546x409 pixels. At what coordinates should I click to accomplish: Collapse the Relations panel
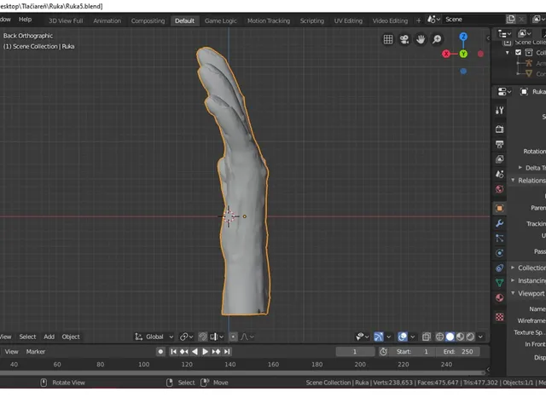click(513, 180)
